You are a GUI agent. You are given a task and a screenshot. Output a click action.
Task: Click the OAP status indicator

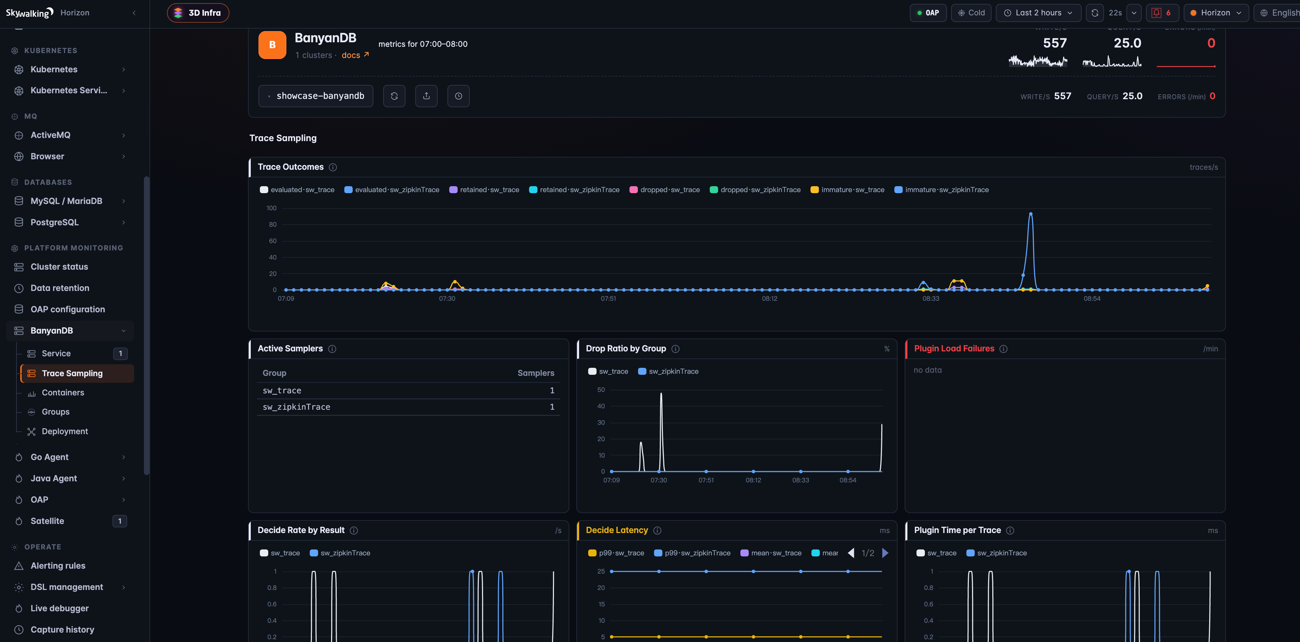[928, 13]
